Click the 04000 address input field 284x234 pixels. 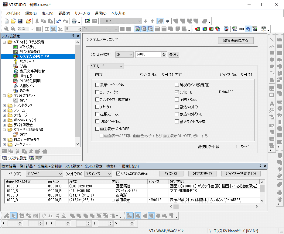pos(148,55)
